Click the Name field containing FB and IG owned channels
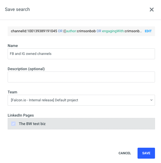Screen dimensions: 161x163 click(x=81, y=54)
